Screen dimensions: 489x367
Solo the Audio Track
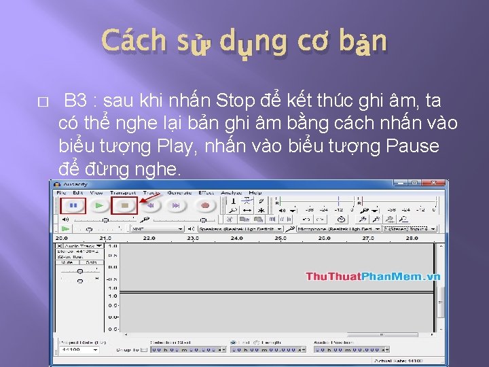coord(92,262)
